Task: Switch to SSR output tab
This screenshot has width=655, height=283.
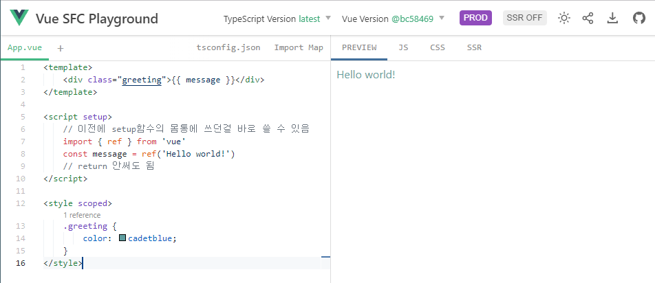Action: pos(474,47)
